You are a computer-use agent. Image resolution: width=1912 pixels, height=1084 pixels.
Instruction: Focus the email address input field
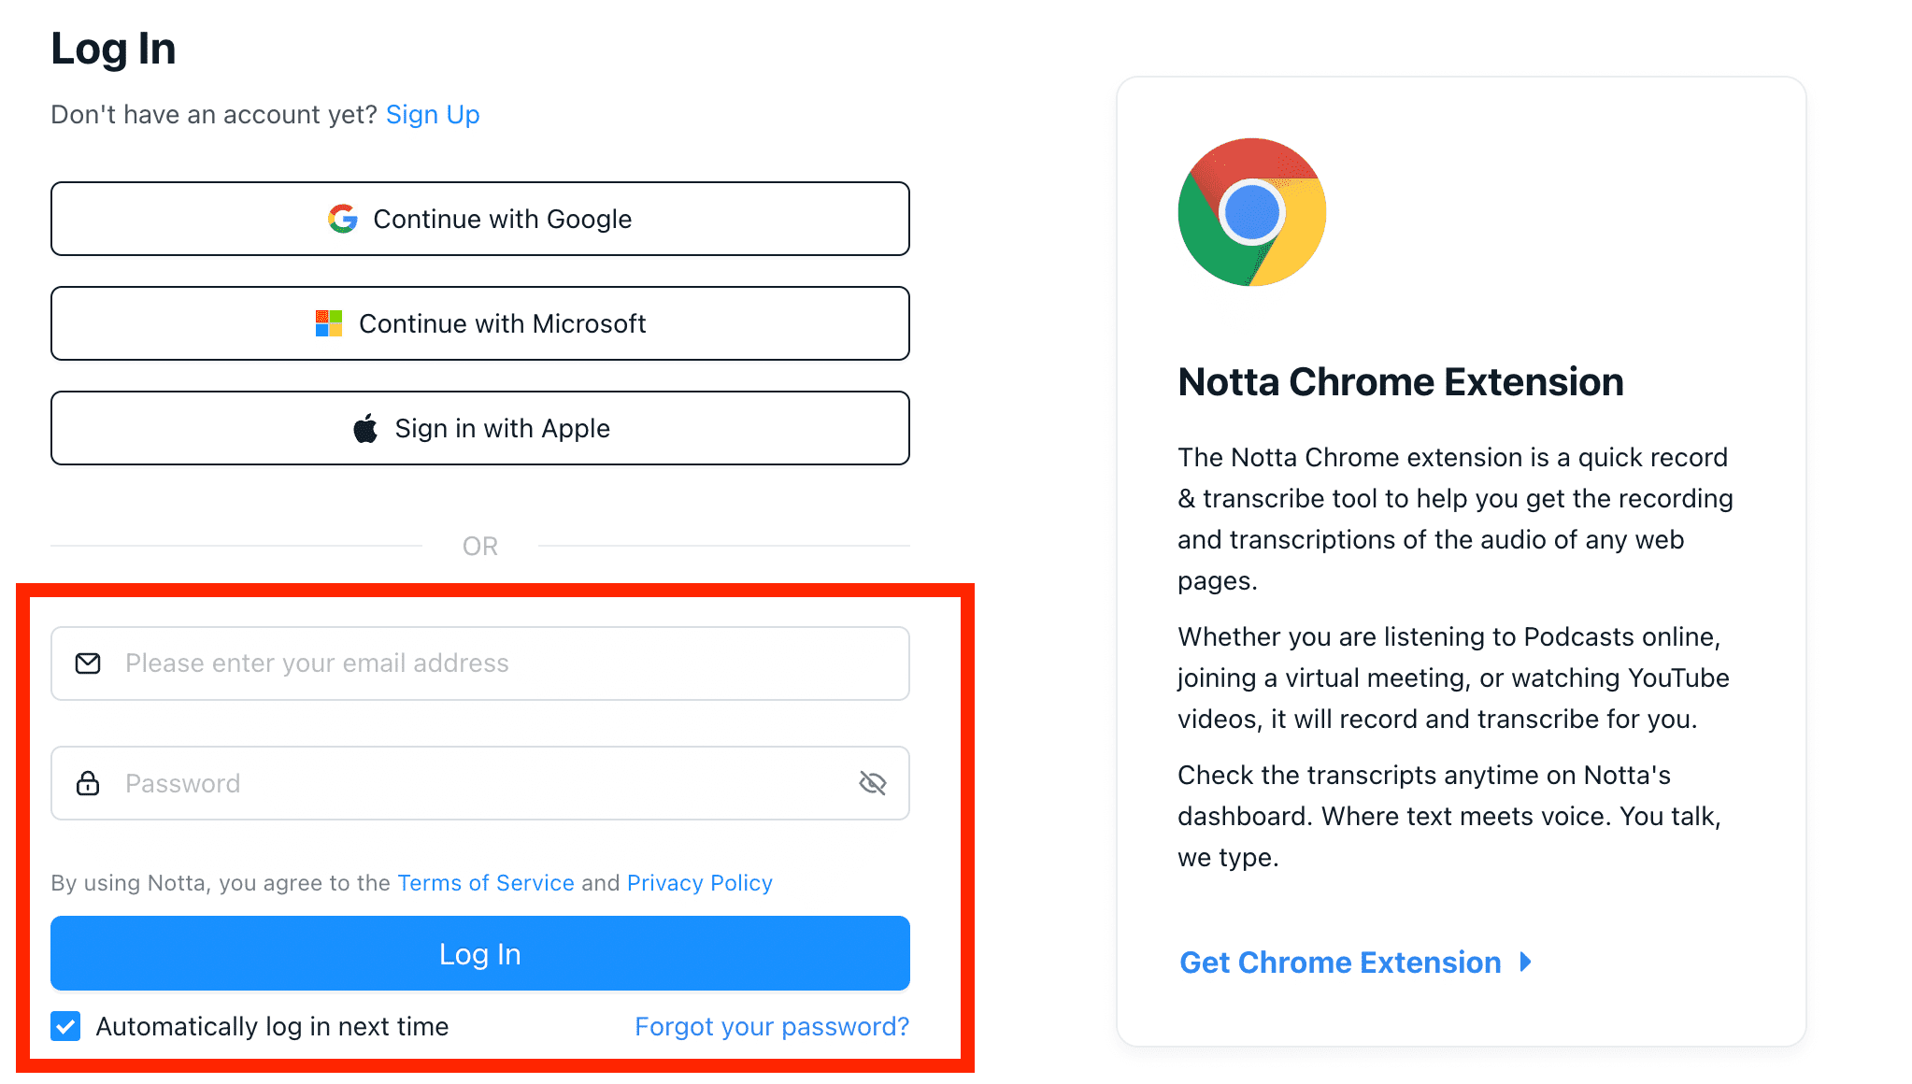tap(480, 663)
